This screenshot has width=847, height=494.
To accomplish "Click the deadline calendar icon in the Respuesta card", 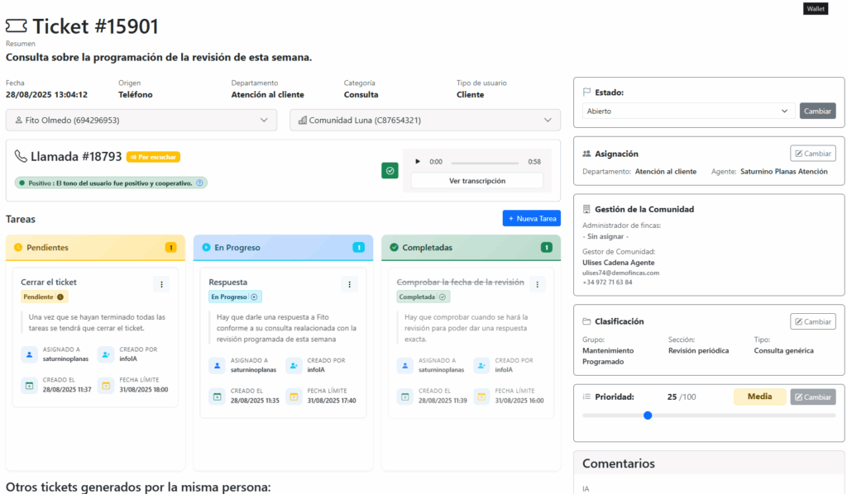I will [294, 396].
